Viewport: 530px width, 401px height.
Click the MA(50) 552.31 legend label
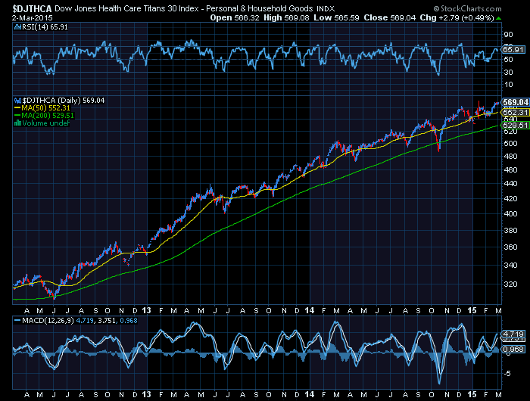point(45,108)
